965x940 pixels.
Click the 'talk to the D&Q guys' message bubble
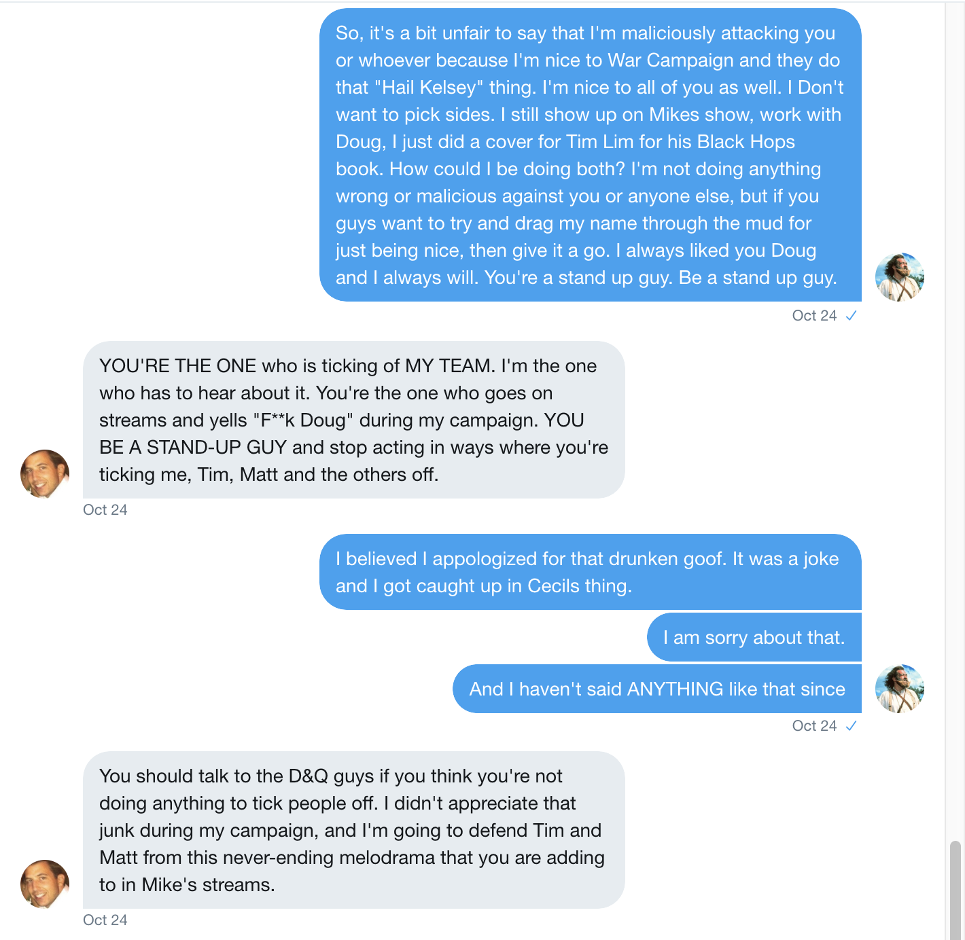coord(354,830)
